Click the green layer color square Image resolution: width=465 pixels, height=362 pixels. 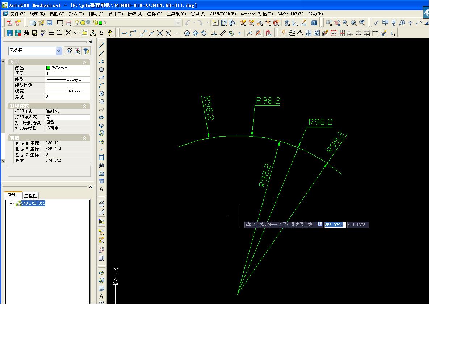(100, 23)
